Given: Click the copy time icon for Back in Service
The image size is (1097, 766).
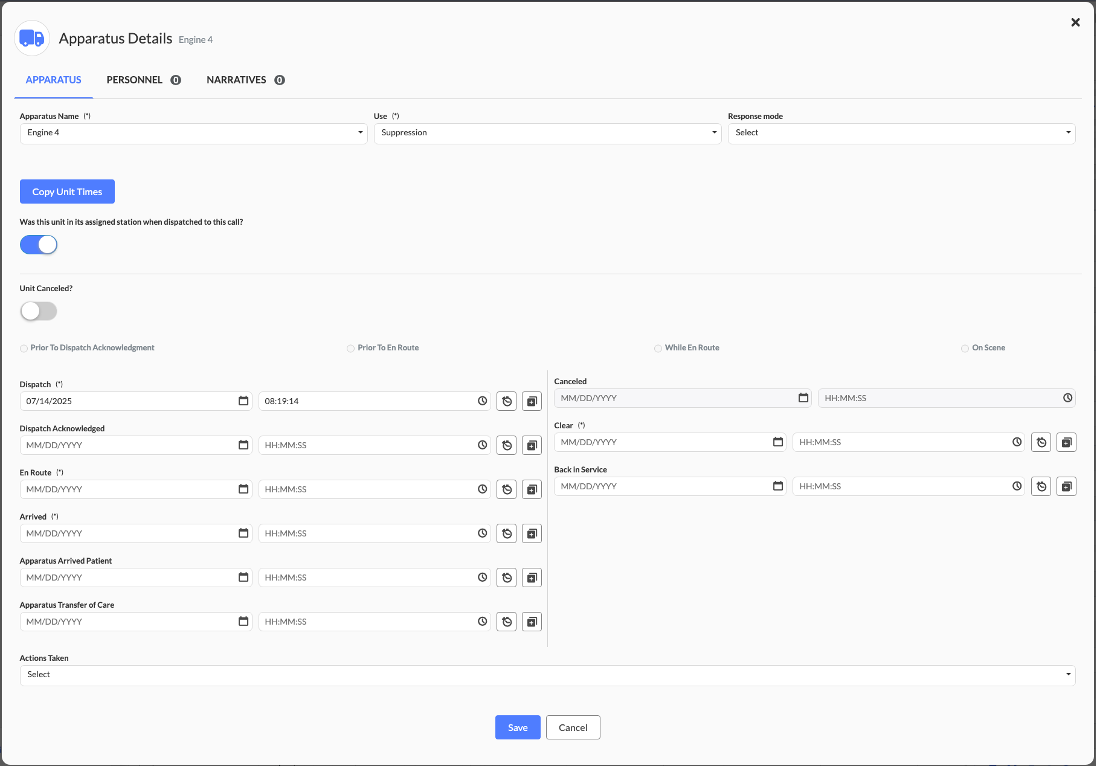Looking at the screenshot, I should (1066, 486).
